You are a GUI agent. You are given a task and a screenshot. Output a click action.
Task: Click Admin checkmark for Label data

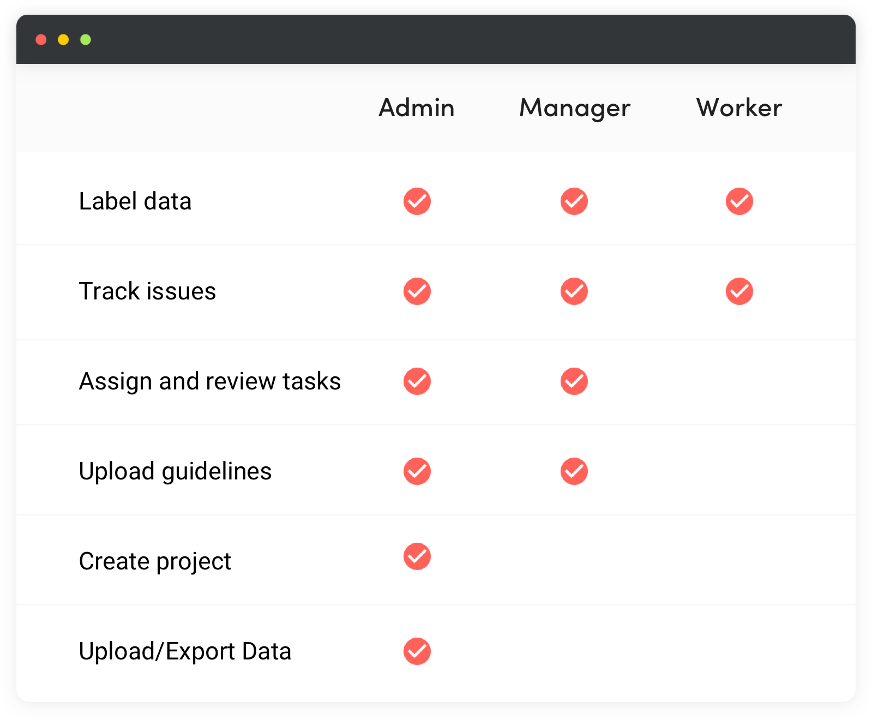[417, 201]
